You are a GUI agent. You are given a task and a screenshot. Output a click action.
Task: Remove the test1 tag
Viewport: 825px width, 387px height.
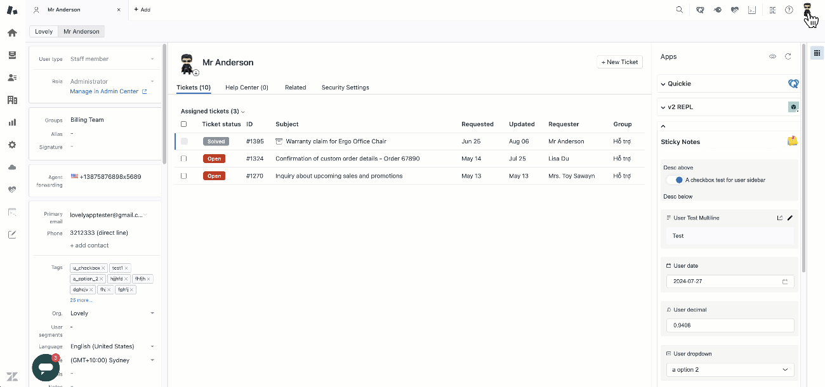(126, 268)
